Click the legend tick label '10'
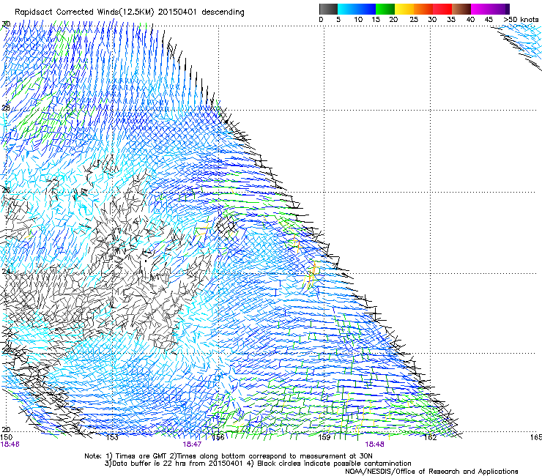The width and height of the screenshot is (542, 476). click(358, 20)
